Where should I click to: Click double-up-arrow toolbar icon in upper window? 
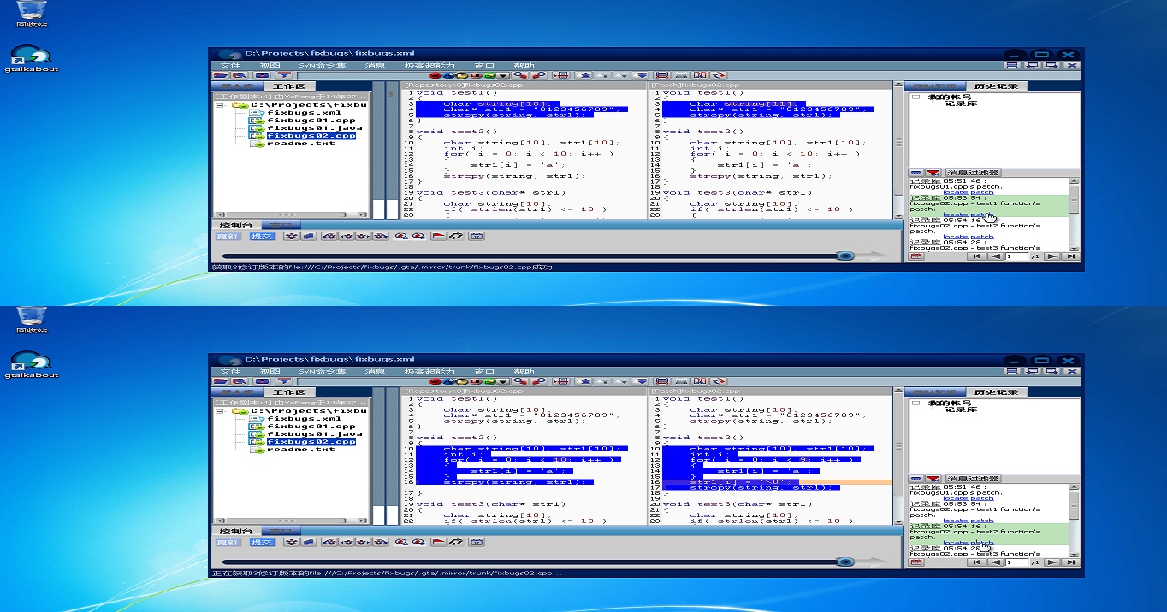tap(585, 75)
